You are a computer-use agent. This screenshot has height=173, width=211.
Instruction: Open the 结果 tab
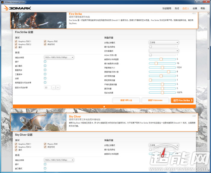(195, 8)
